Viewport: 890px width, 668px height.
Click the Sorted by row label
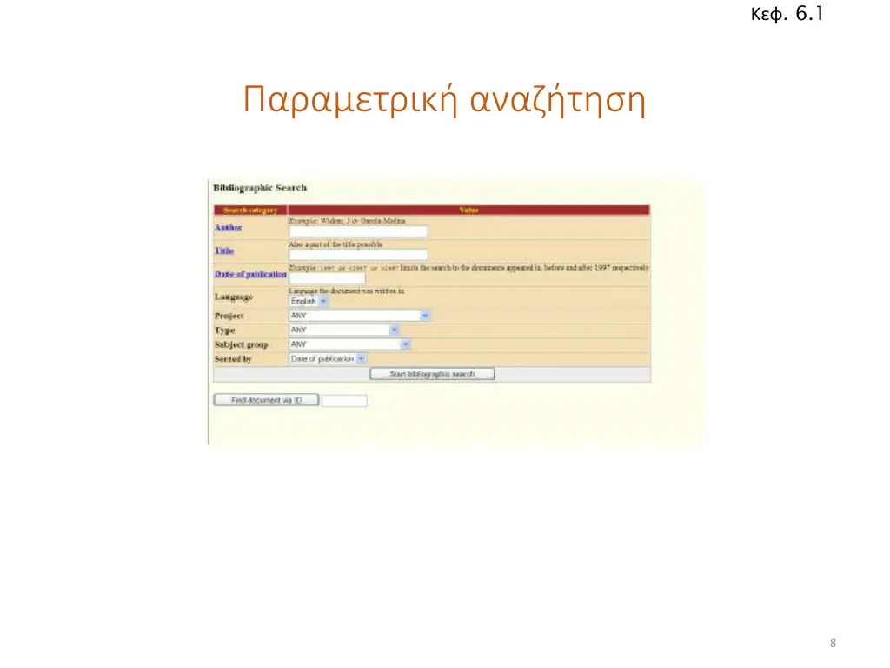233,359
